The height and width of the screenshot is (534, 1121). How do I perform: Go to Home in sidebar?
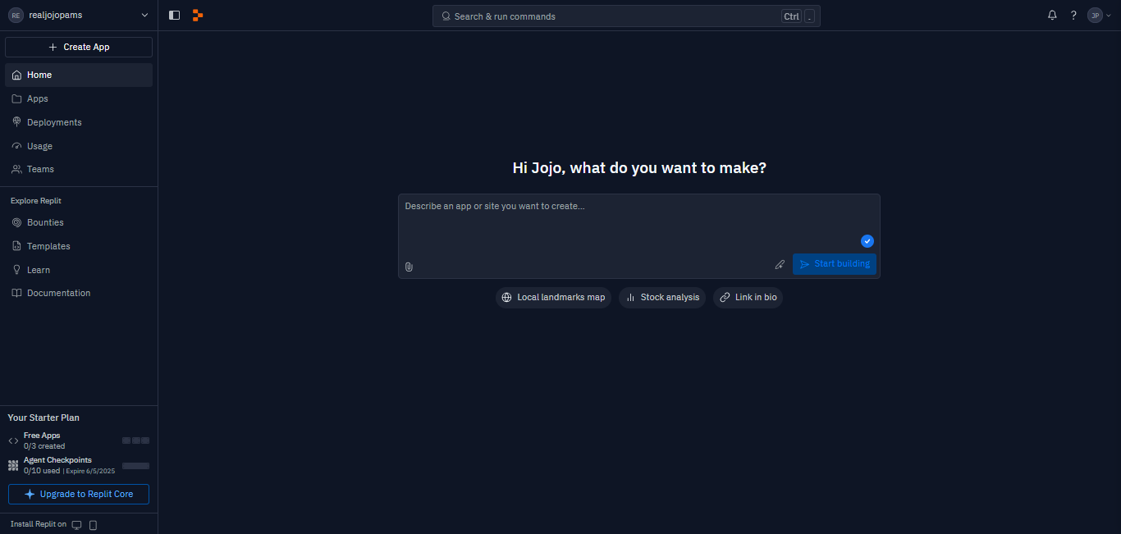pos(79,75)
